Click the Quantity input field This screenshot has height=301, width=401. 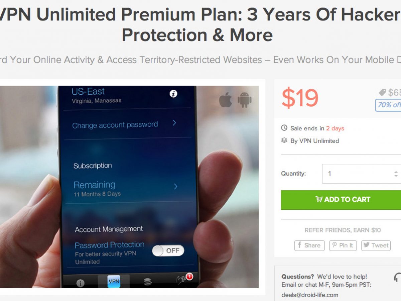coord(362,174)
